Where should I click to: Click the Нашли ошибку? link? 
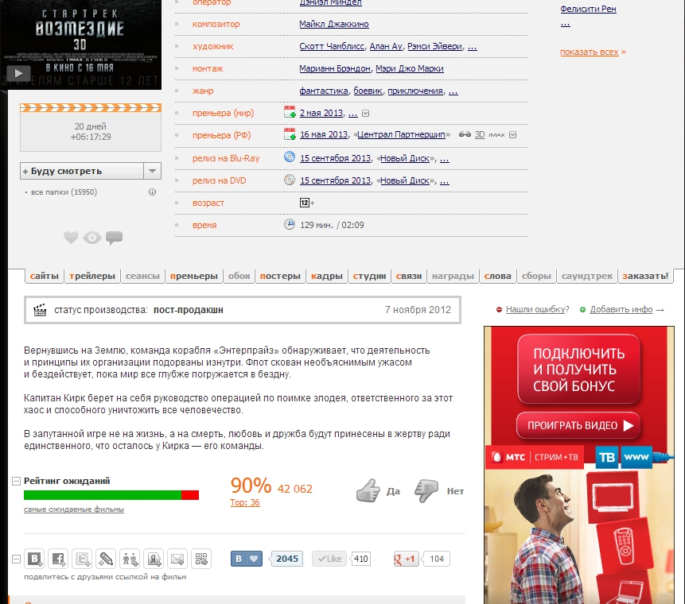[537, 309]
